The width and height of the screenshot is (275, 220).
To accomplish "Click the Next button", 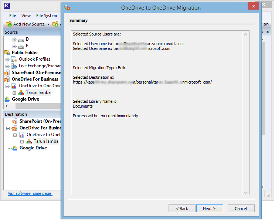I will [x=210, y=209].
